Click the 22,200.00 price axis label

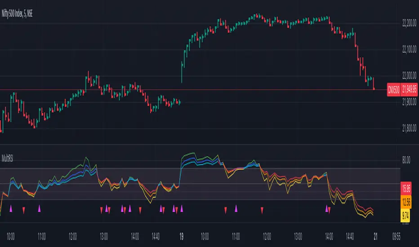tap(409, 23)
